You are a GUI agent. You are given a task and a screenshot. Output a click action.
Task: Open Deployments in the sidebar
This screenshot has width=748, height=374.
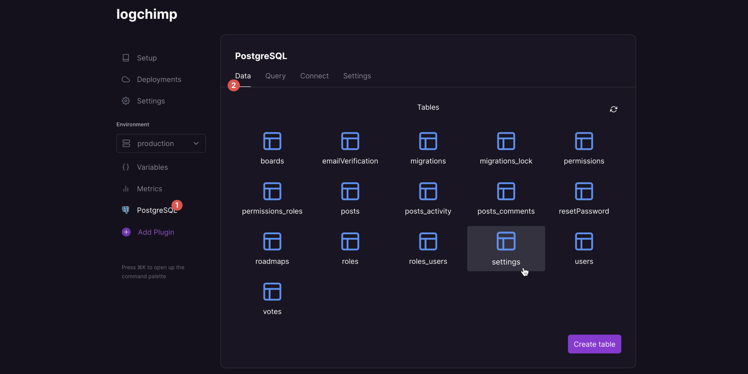coord(159,79)
